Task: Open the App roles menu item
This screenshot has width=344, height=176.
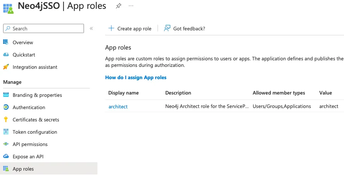Action: [x=23, y=169]
